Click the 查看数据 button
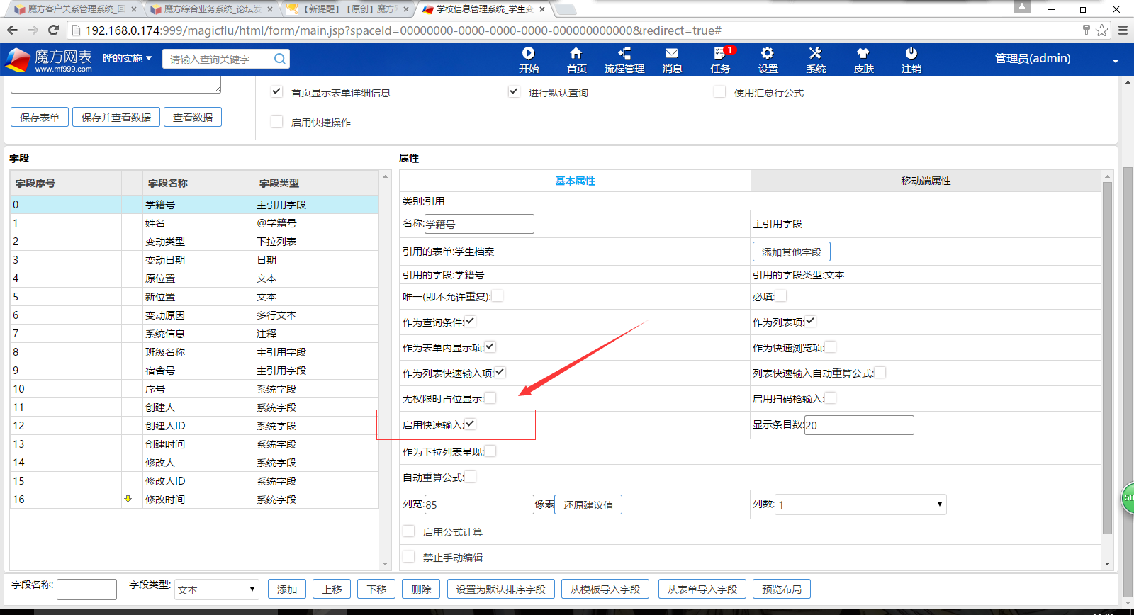 coord(193,117)
